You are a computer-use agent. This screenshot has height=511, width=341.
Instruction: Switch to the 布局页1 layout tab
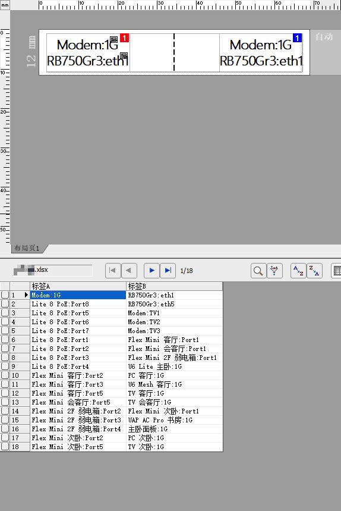point(29,248)
